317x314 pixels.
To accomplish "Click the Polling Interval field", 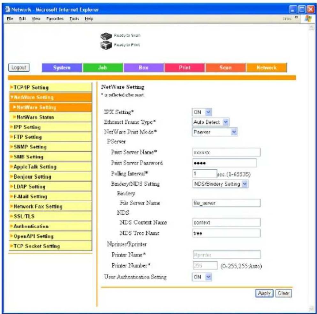I will [x=205, y=174].
